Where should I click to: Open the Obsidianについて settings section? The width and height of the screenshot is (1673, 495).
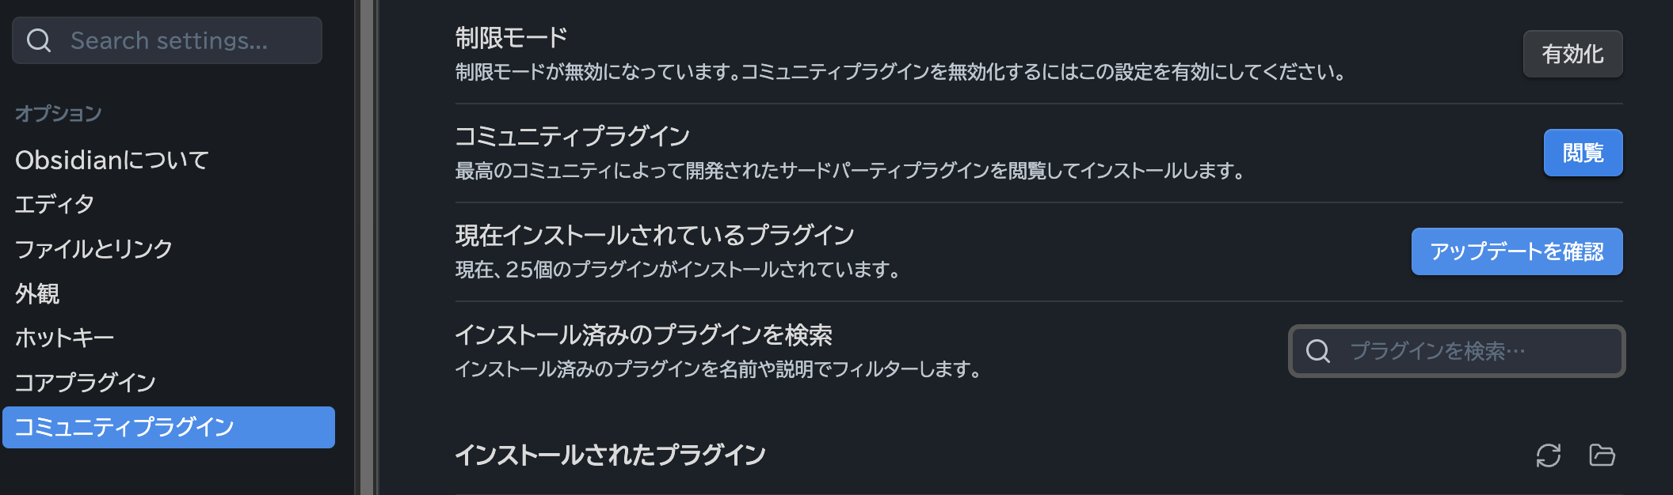pyautogui.click(x=112, y=161)
